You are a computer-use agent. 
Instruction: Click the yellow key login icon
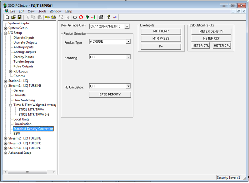tap(47, 17)
